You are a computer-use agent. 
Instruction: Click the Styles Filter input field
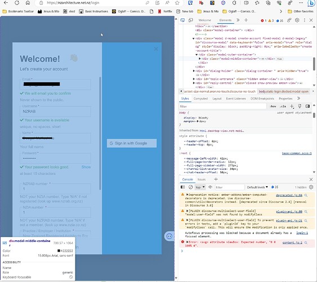(x=222, y=106)
